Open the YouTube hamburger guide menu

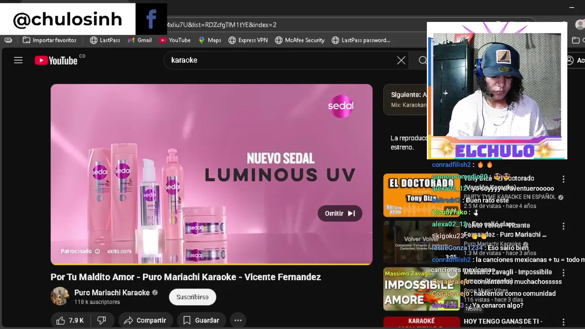(18, 60)
